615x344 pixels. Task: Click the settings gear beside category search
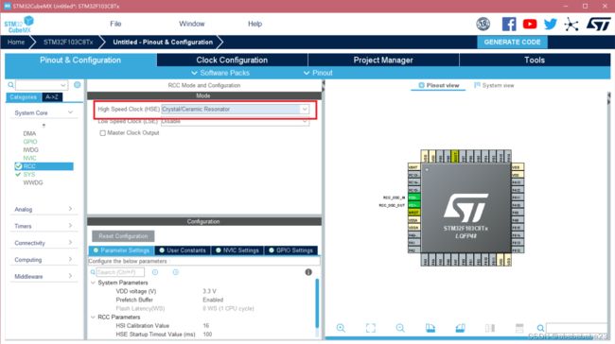pos(78,85)
